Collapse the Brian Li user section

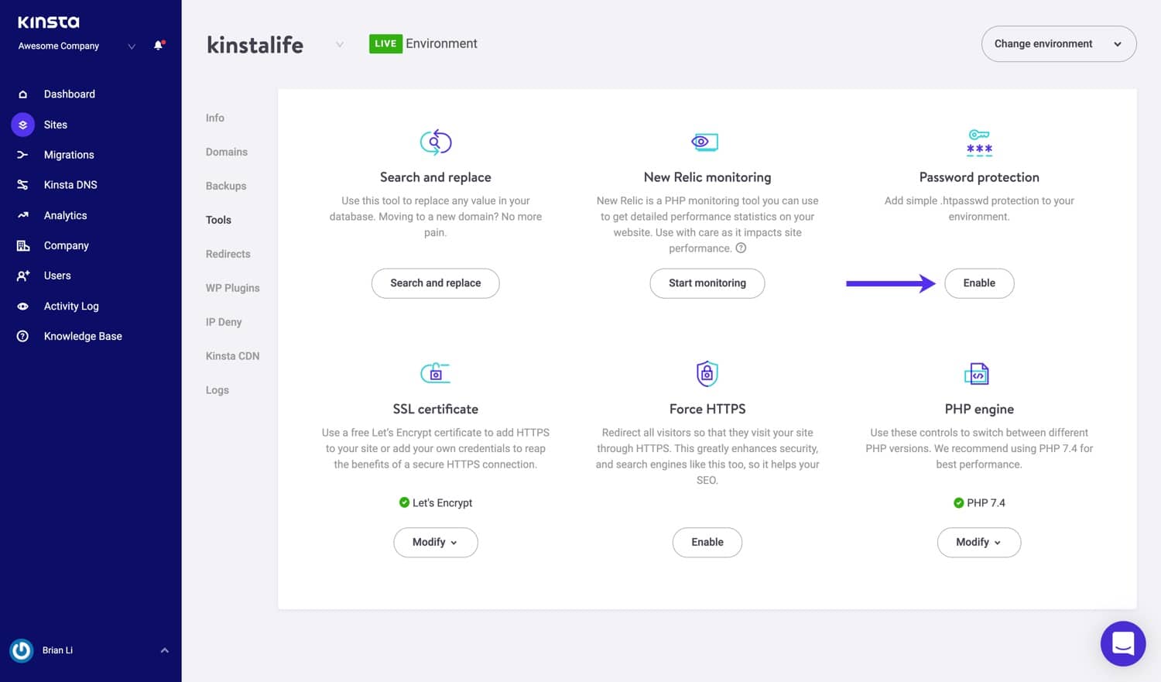tap(163, 649)
